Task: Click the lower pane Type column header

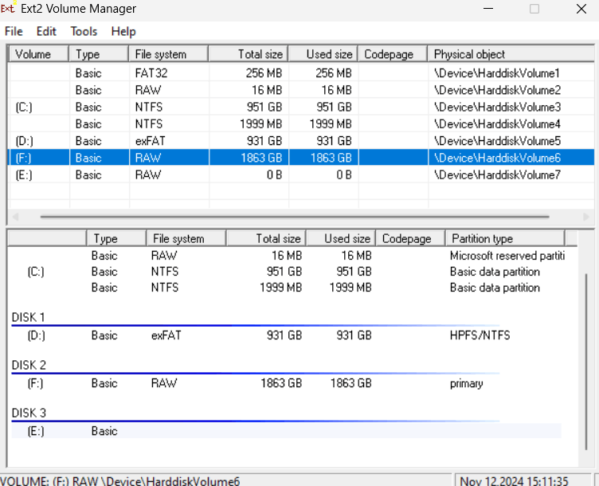Action: (x=116, y=238)
